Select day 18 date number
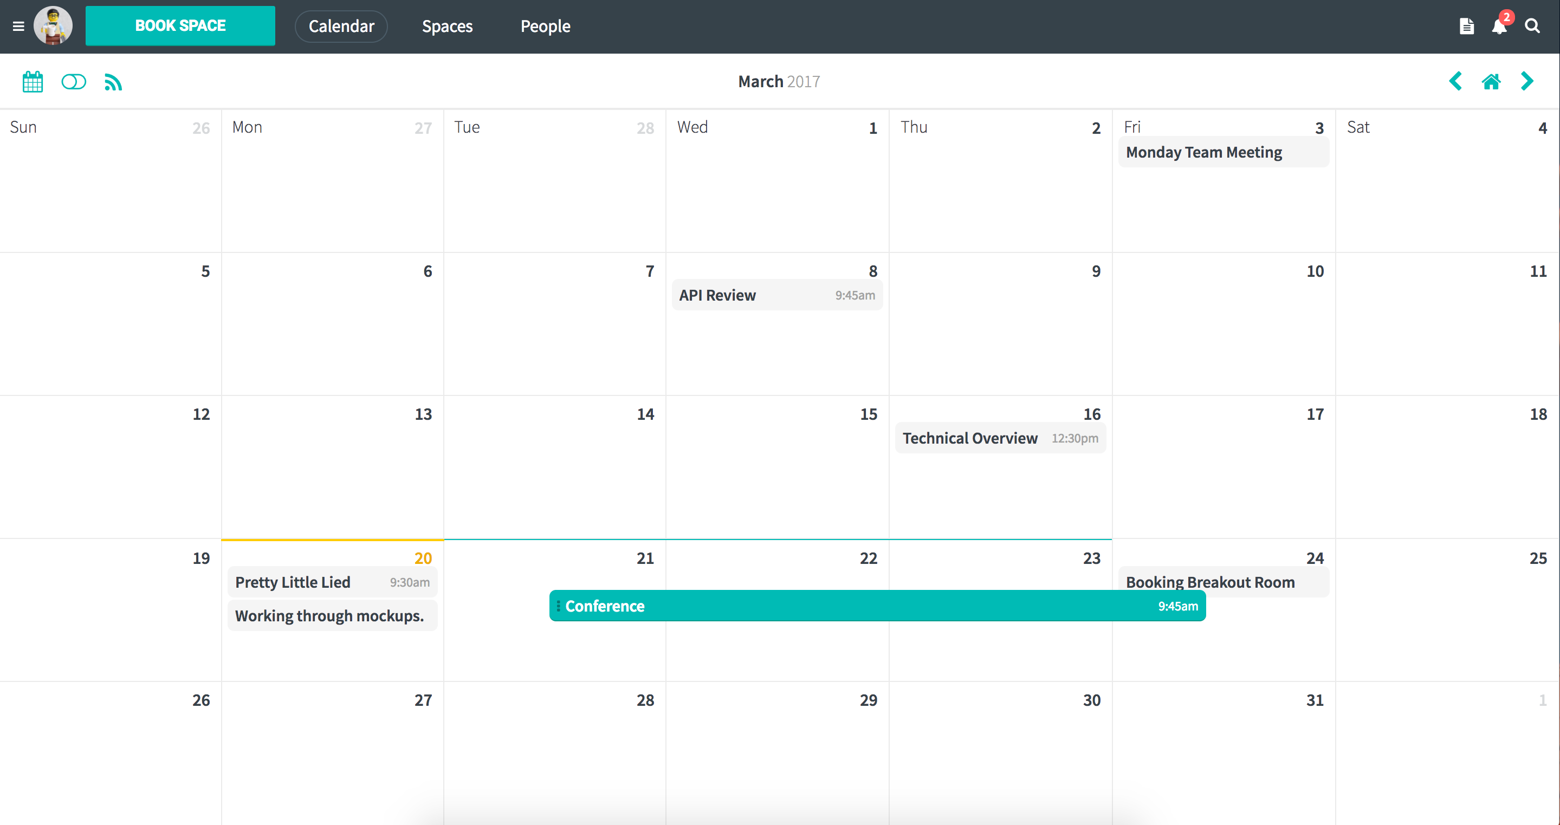Viewport: 1560px width, 825px height. (x=1538, y=414)
